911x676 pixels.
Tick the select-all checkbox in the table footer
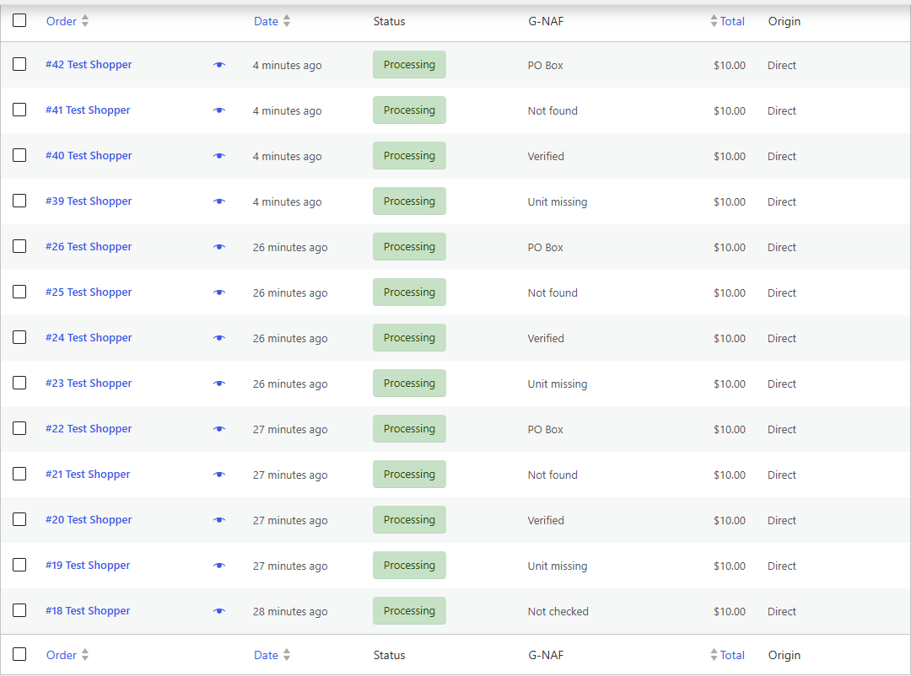[x=19, y=654]
